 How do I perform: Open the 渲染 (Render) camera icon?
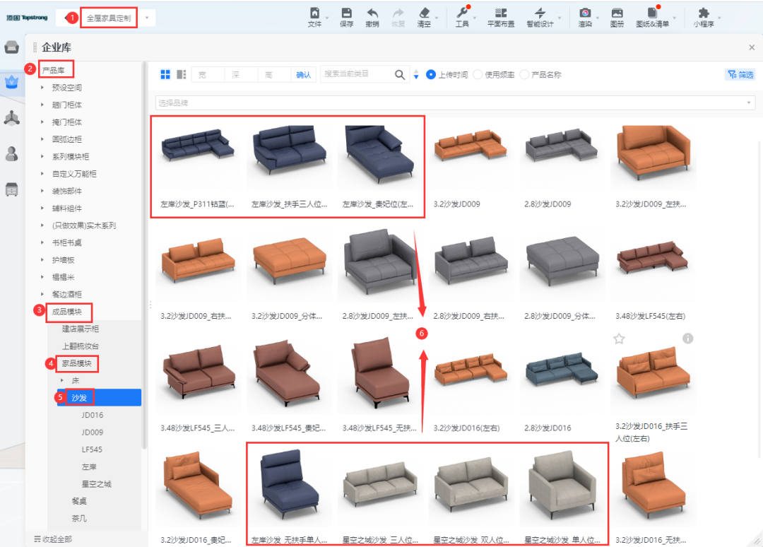point(585,13)
